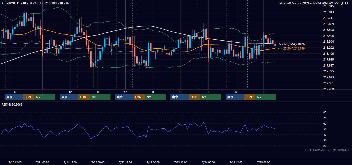Select the 7/23 12:00 time label
Screen dimensions: 352x165
point(181,162)
